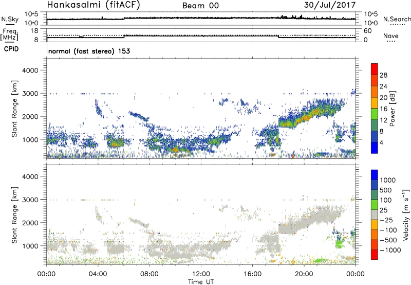Click the '08:00' time tick label
The image size is (411, 285).
click(150, 274)
